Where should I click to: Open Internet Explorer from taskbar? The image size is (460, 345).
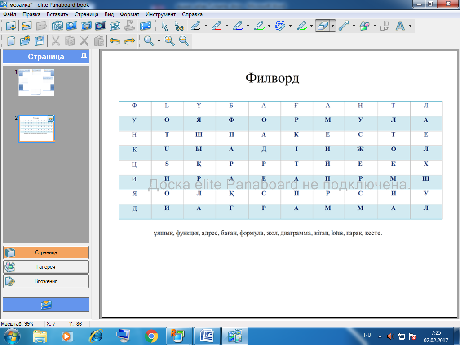coord(96,336)
